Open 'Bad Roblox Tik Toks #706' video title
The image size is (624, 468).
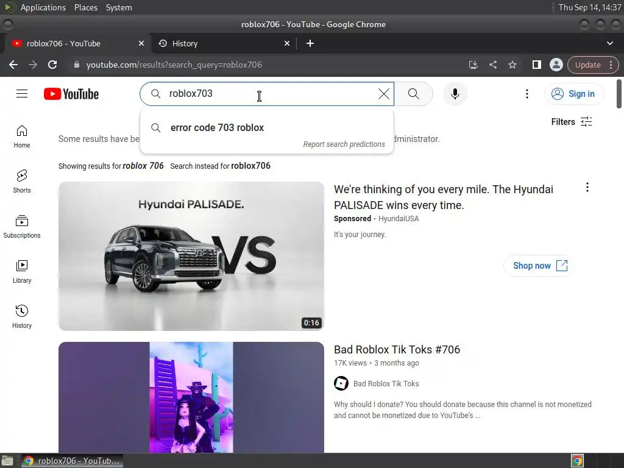click(x=397, y=349)
